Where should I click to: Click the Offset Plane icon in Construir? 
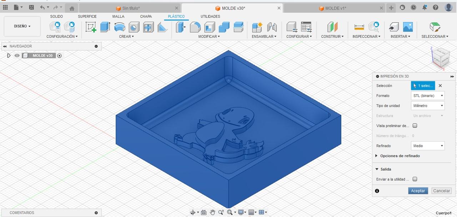(x=332, y=27)
